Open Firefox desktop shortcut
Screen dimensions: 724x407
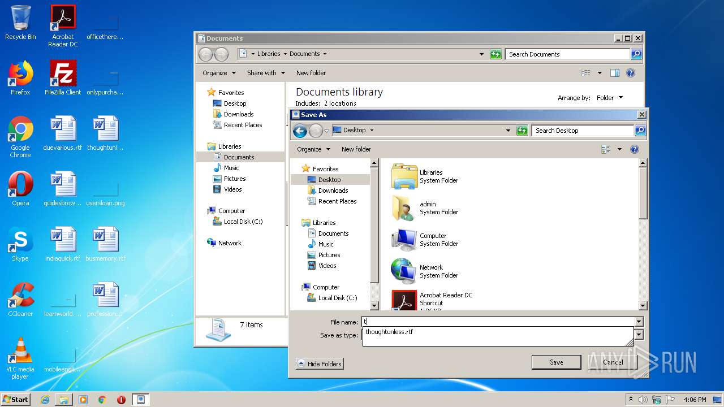(20, 78)
